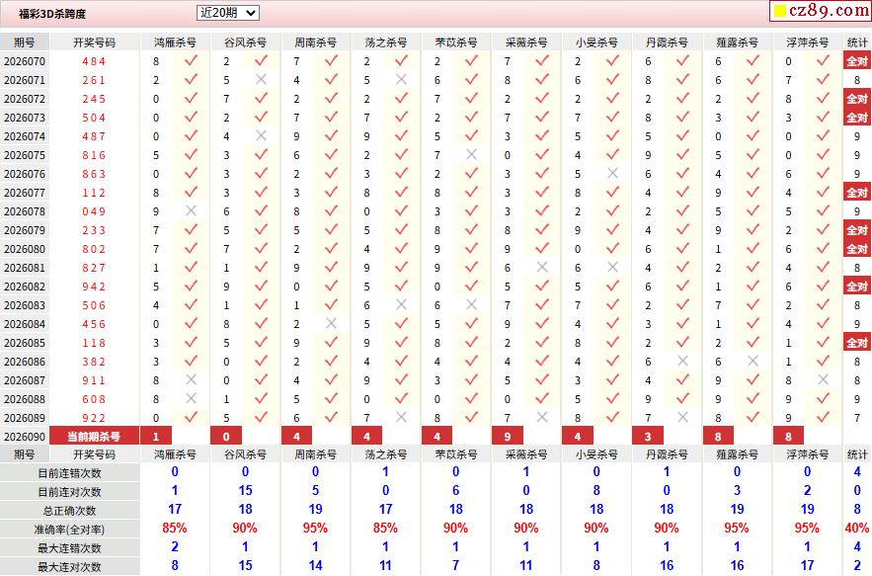The height and width of the screenshot is (576, 872).
Task: Click gray cross for 丹霞杀号 in row 2026089
Action: click(682, 417)
